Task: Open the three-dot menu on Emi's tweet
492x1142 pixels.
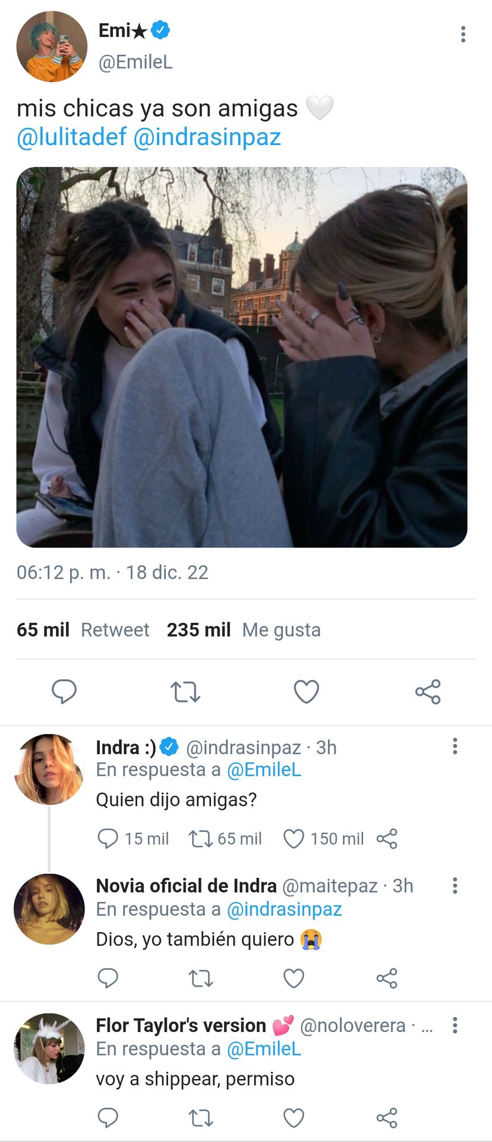Action: (463, 34)
